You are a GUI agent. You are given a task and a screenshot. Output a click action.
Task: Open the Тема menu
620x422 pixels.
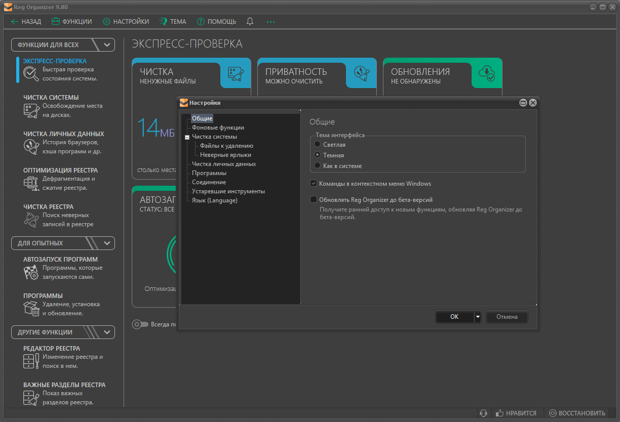coord(173,22)
